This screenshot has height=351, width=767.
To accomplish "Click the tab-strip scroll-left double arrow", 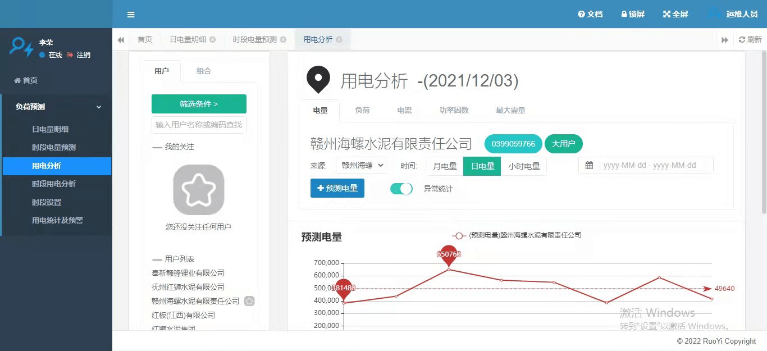I will 121,40.
